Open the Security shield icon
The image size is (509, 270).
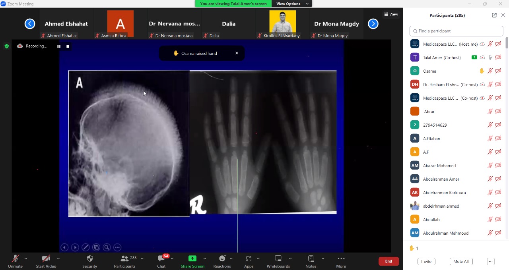point(90,259)
